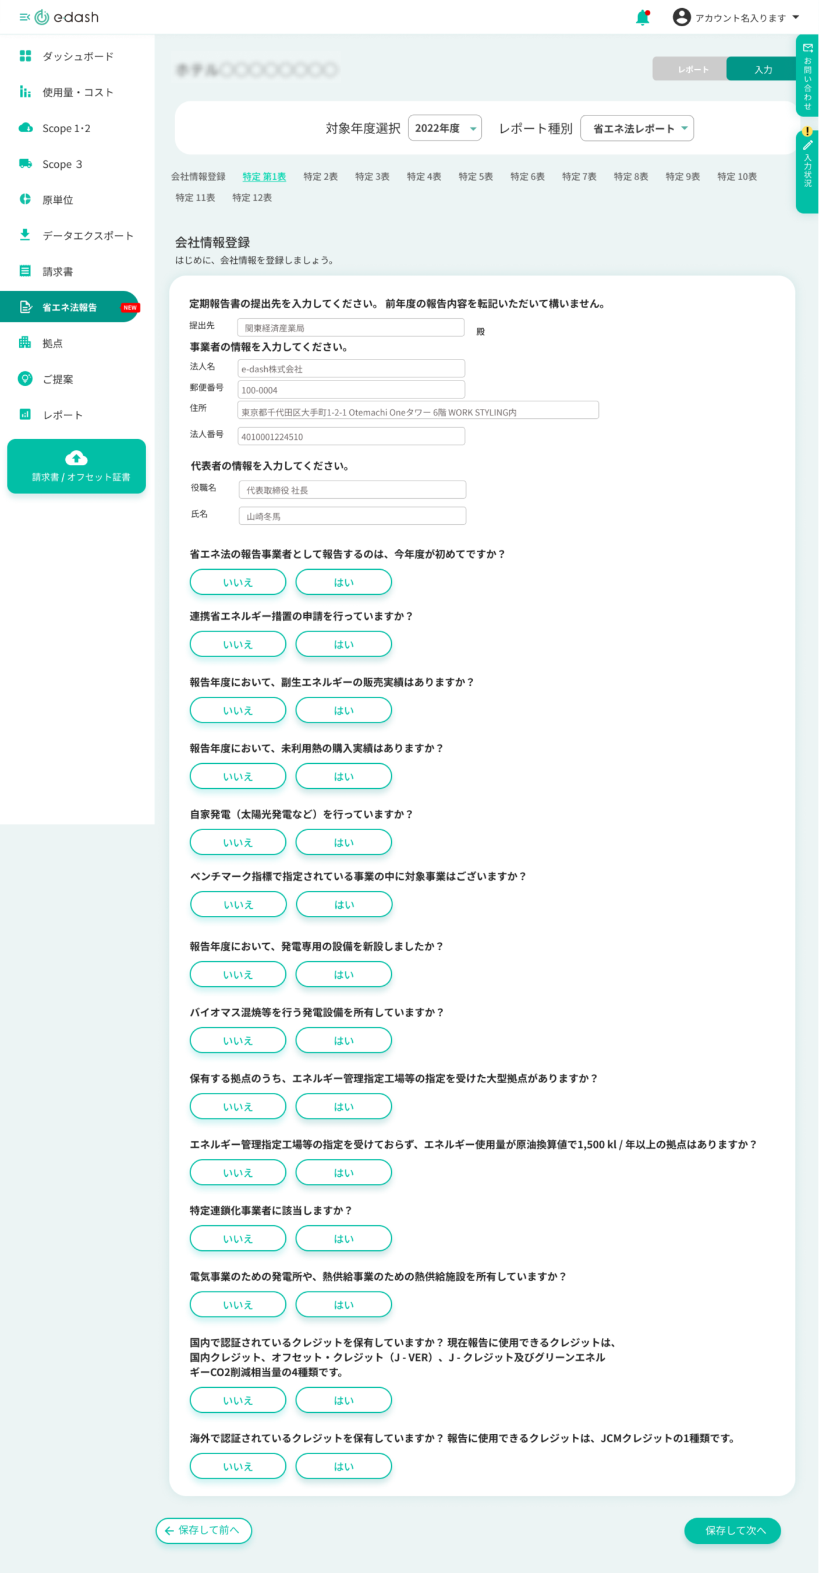Click the ご提案 lightbulb icon
Screen dimensions: 819x1573
point(25,379)
